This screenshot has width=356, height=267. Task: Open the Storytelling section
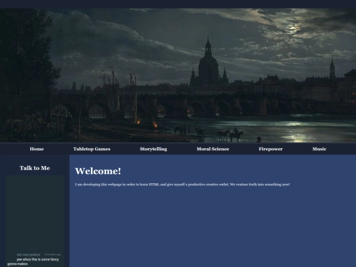[x=154, y=149]
